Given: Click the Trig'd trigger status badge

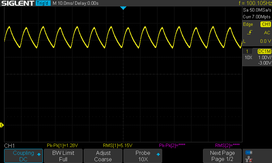Looking at the screenshot, I should [x=43, y=3].
